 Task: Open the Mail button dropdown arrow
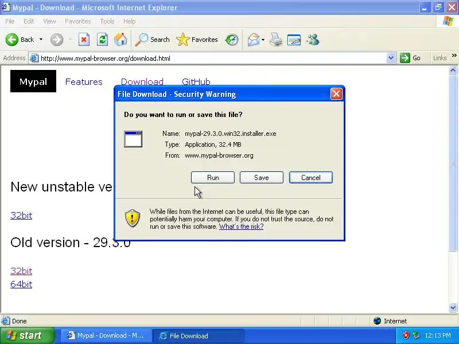coord(263,40)
